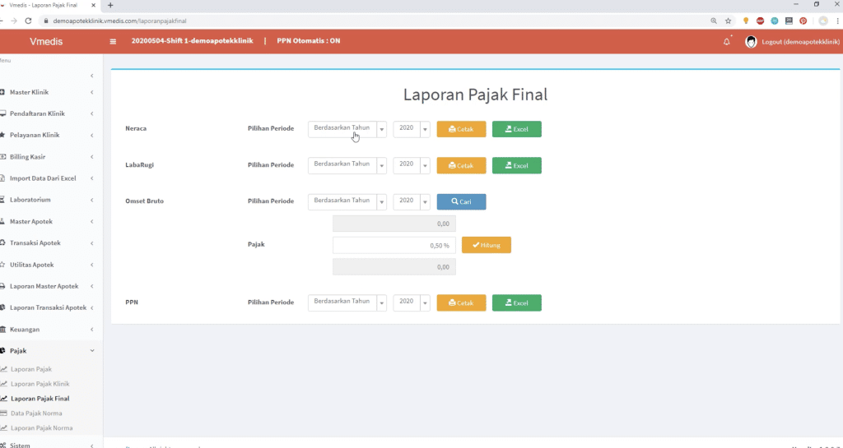This screenshot has height=448, width=843.
Task: Open Laporan Pajak Norma submenu item
Action: click(41, 428)
